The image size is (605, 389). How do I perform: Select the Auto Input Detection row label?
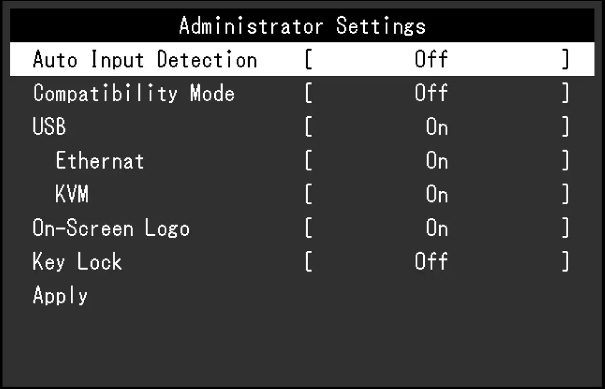point(144,59)
